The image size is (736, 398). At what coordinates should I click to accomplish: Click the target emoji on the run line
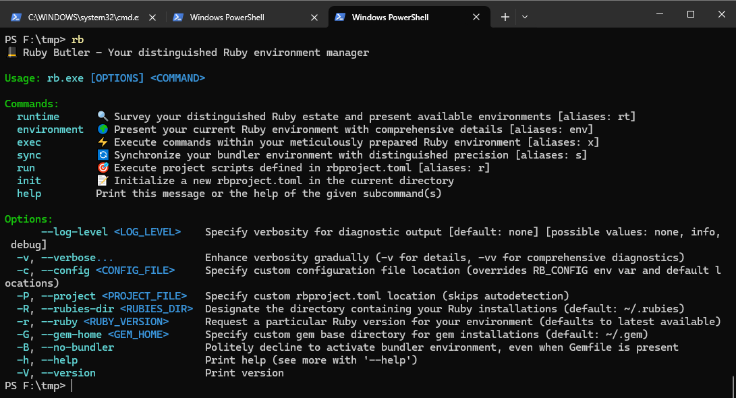point(103,168)
